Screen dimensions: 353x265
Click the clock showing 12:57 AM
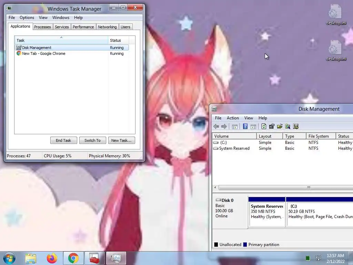[x=335, y=258]
